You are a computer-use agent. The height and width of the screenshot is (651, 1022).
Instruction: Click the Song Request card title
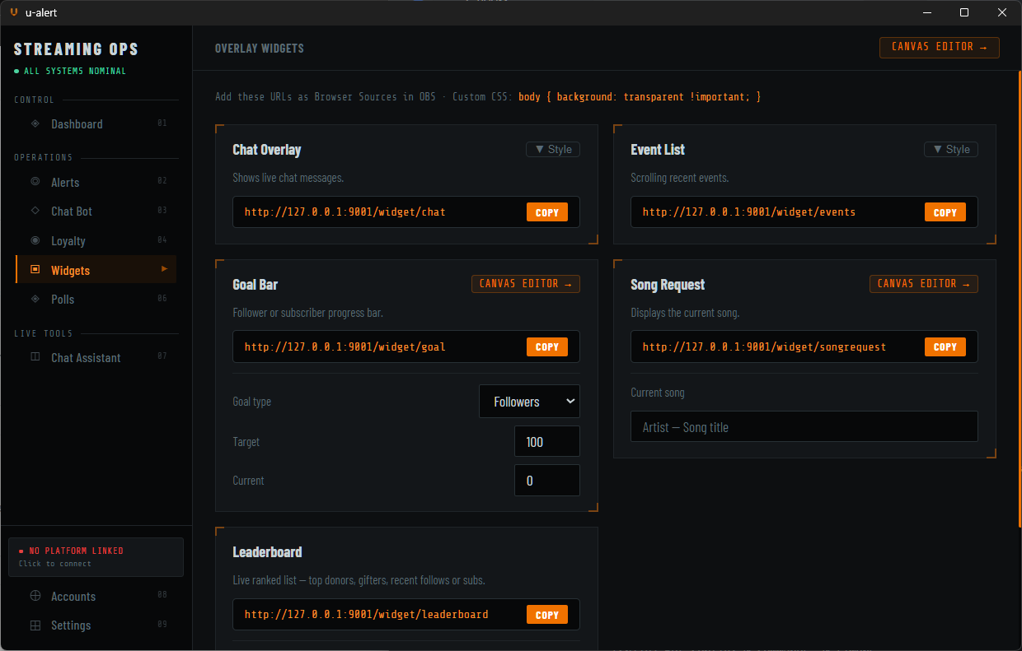pyautogui.click(x=668, y=285)
